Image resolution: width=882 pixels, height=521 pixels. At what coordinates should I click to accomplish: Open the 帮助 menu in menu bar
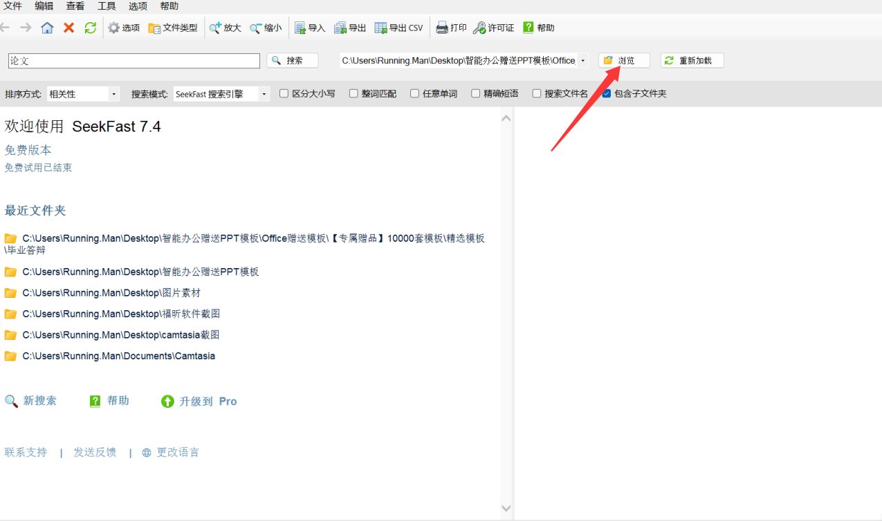coord(169,6)
